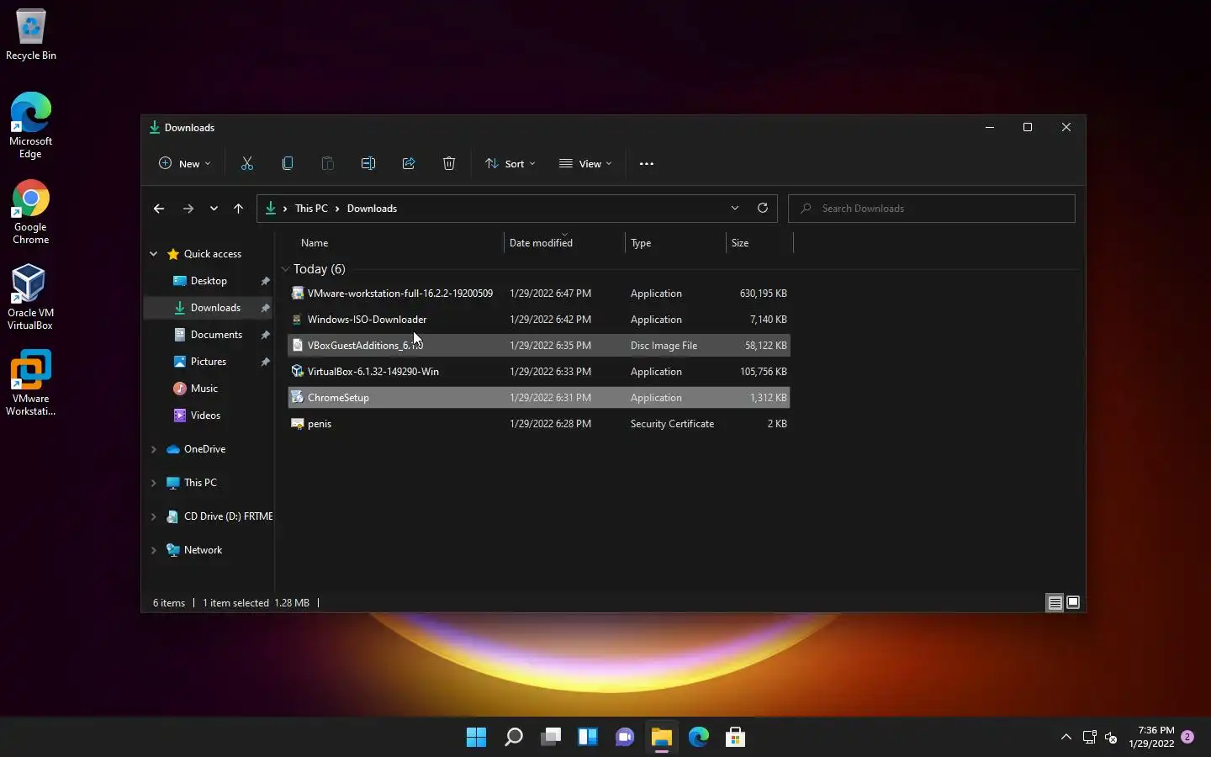Open the Windows Start menu
1211x757 pixels.
[476, 737]
